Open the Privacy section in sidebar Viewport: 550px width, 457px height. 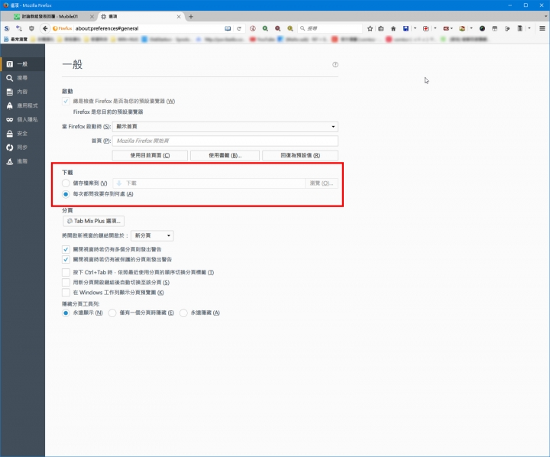point(22,120)
